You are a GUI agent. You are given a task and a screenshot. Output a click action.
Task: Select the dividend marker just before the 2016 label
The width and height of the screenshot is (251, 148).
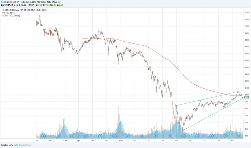170,136
